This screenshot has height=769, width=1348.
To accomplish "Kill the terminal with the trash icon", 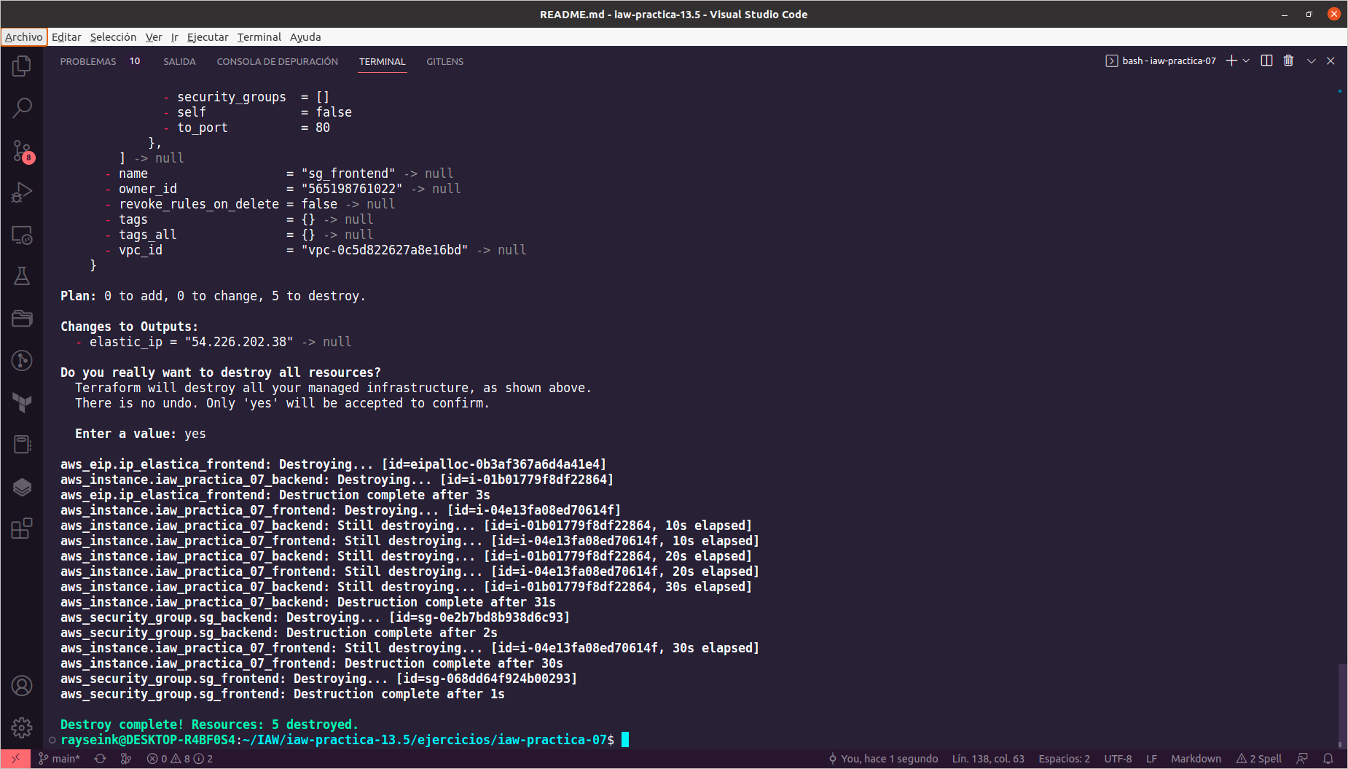I will click(x=1288, y=60).
